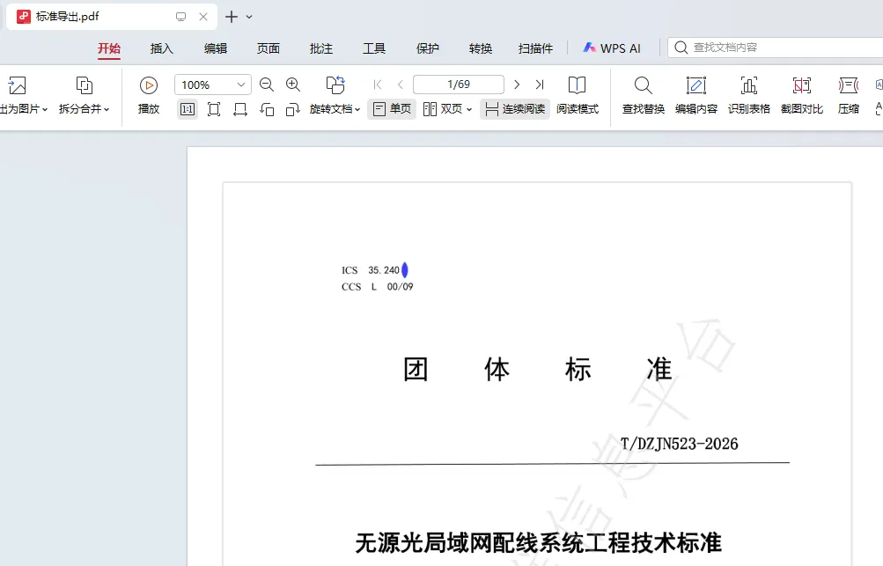This screenshot has height=566, width=883.
Task: Open the 转换 convert tab
Action: click(x=481, y=48)
